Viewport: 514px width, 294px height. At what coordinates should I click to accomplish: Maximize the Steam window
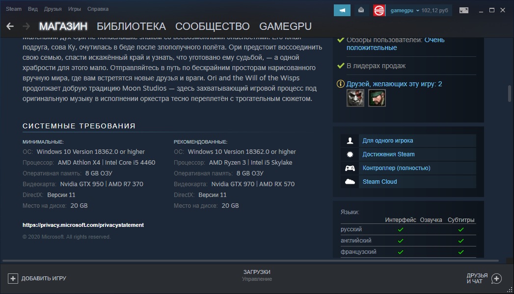(492, 10)
